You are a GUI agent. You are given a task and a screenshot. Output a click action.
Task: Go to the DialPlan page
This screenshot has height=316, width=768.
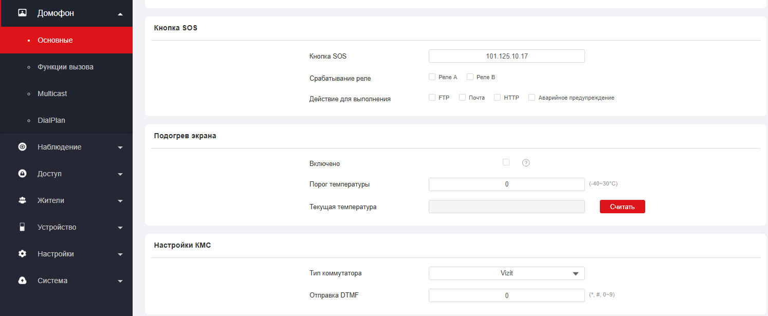point(51,120)
